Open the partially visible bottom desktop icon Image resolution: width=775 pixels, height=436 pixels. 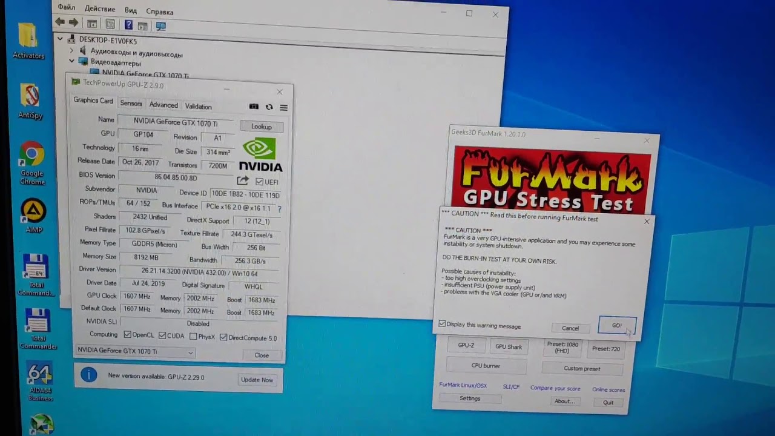42,425
